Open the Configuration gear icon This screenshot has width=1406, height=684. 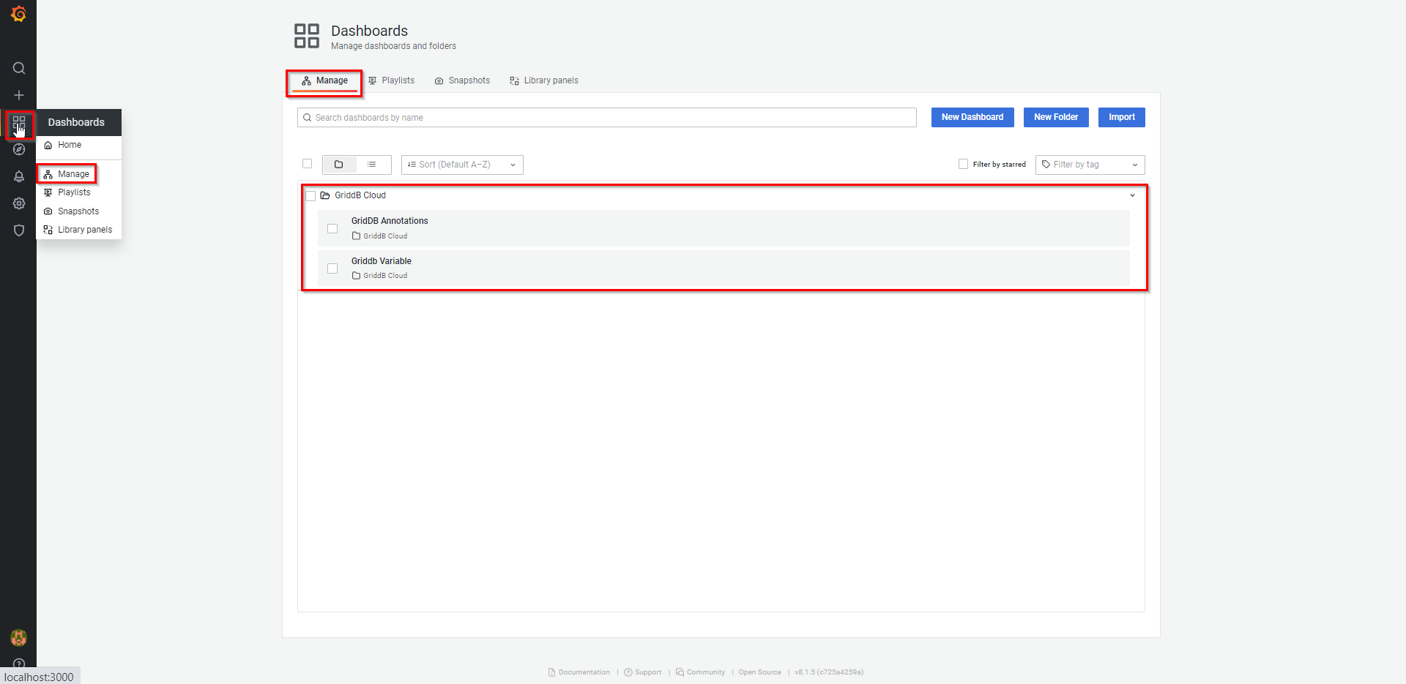19,203
